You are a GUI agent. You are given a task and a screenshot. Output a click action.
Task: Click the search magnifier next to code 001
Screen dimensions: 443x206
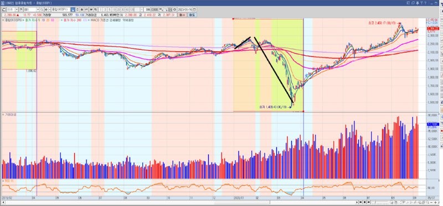pyautogui.click(x=42, y=9)
